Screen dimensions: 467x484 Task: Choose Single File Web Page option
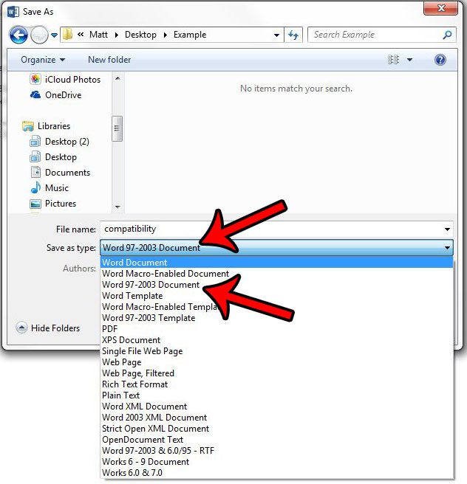coord(277,351)
